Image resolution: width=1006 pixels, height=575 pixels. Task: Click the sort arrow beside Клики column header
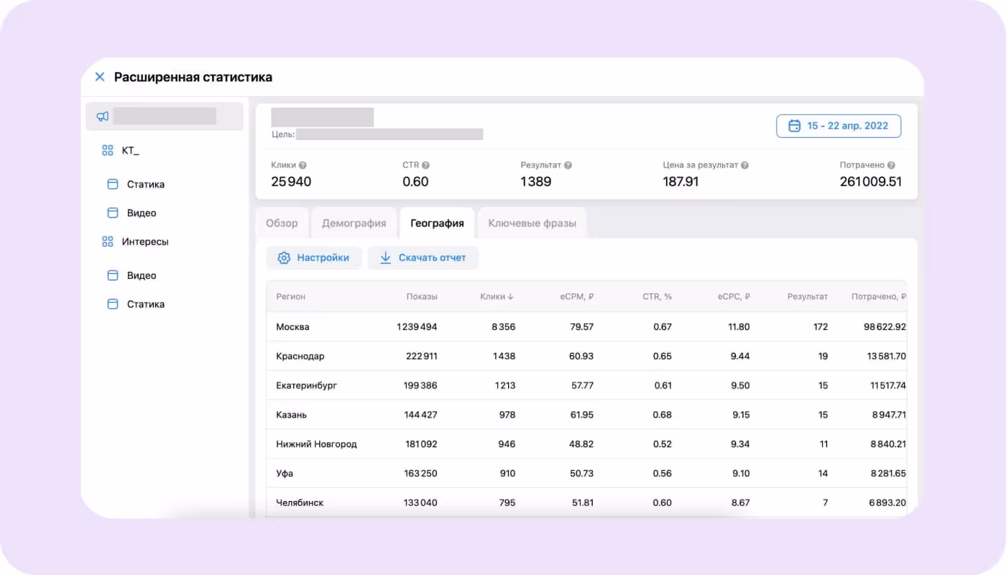[511, 297]
